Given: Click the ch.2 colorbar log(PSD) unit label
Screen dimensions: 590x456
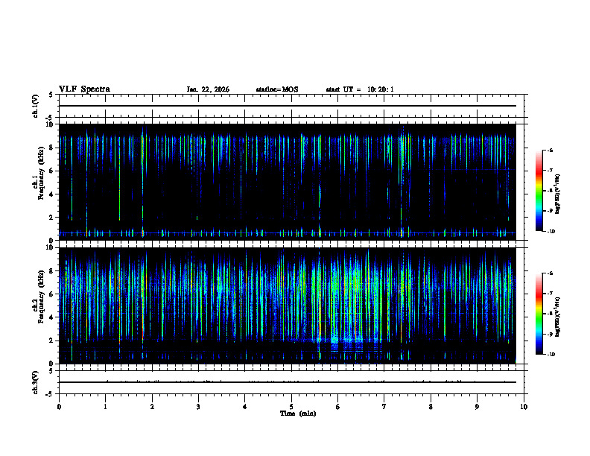Looking at the screenshot, I should click(x=557, y=317).
